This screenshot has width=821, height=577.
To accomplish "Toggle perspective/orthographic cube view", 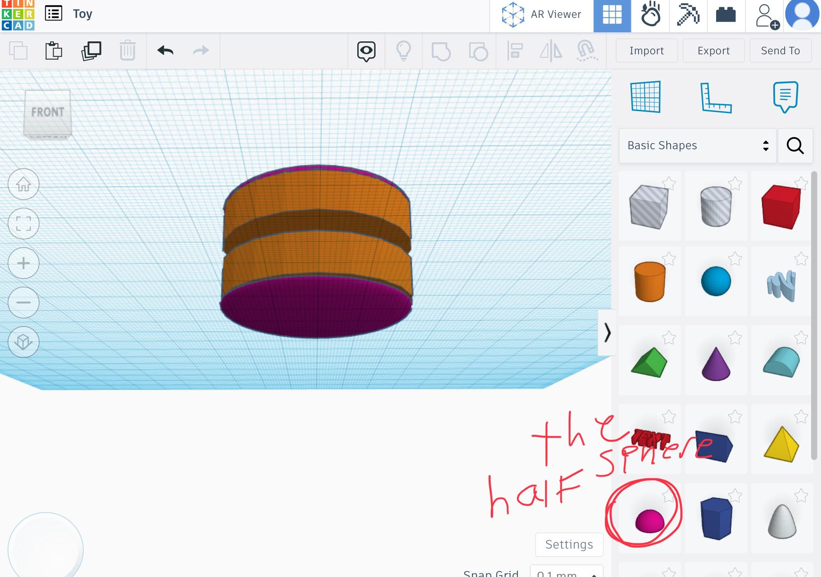I will click(x=24, y=342).
